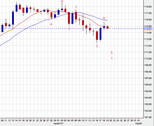The height and width of the screenshot is (126, 154).
Task: Select the red wave label 'c'
Action: 112,58
